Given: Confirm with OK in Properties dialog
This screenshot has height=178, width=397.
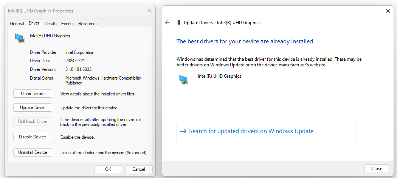Looking at the screenshot, I should tap(109, 169).
